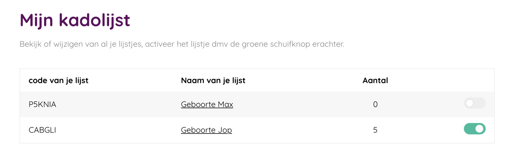Click the count 5 for Geboorte Jop

pyautogui.click(x=375, y=130)
